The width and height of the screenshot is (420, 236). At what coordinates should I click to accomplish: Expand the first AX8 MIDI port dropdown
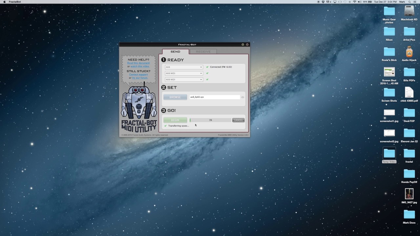[184, 73]
